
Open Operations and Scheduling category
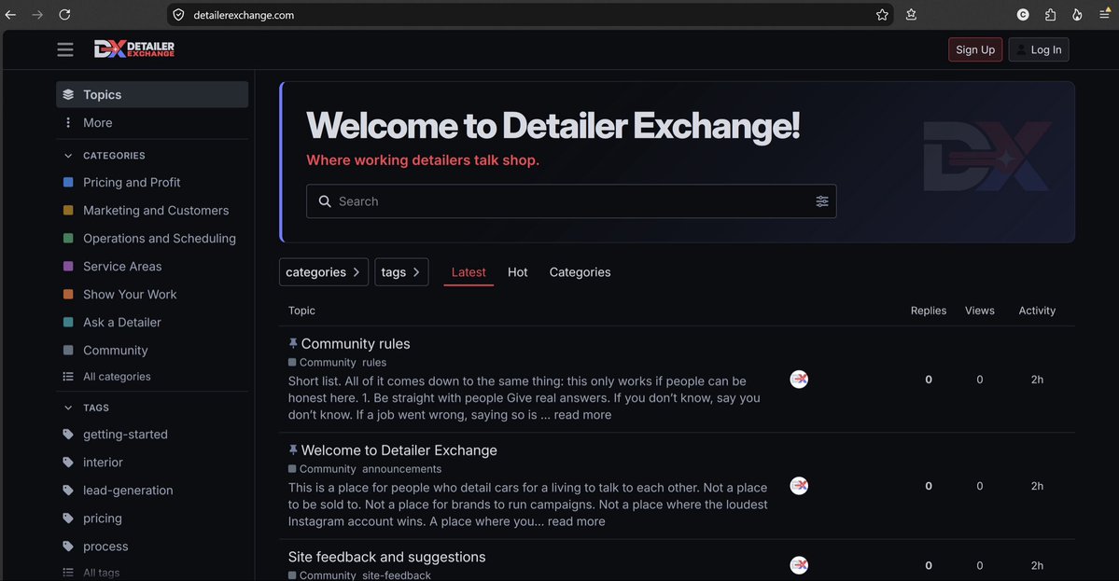click(x=152, y=238)
